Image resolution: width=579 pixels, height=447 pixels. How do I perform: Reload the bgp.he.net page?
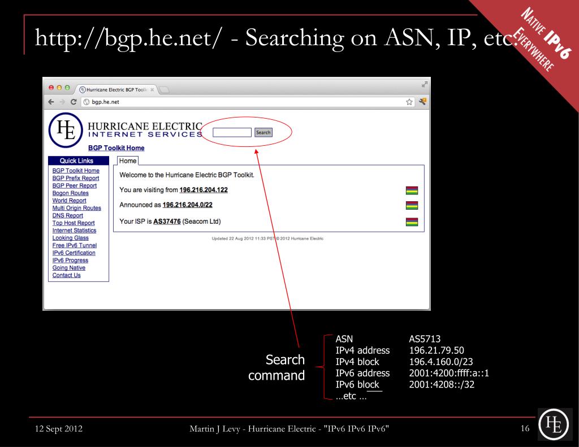pos(74,102)
